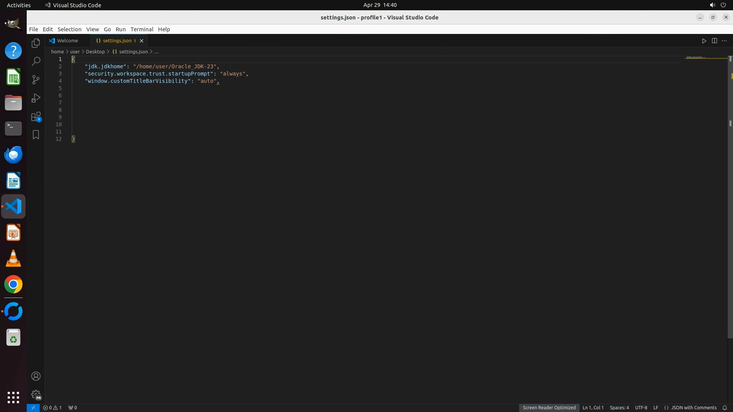Click the UTF-8 encoding button
Screen dimensions: 733x412
click(641, 408)
